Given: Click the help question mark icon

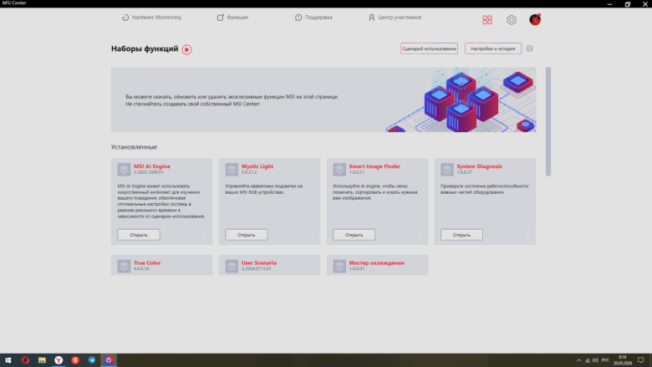Looking at the screenshot, I should click(529, 48).
